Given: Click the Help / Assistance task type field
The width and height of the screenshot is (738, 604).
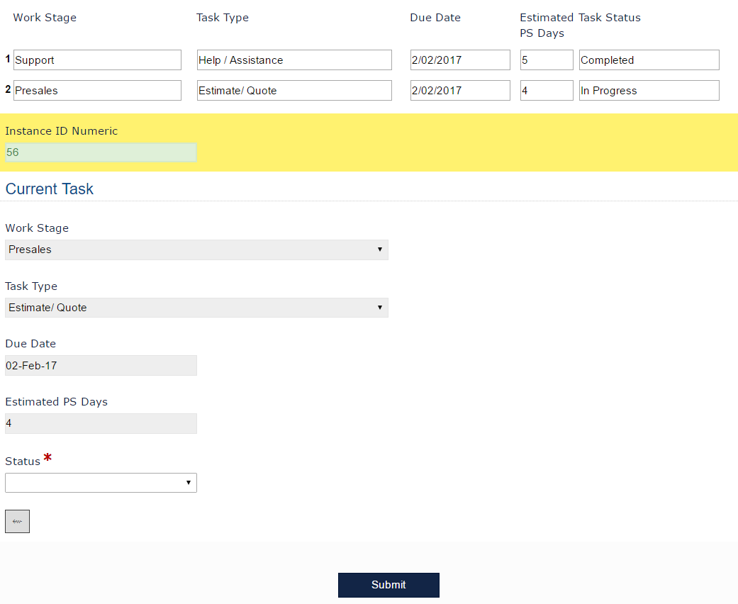Looking at the screenshot, I should coord(294,60).
